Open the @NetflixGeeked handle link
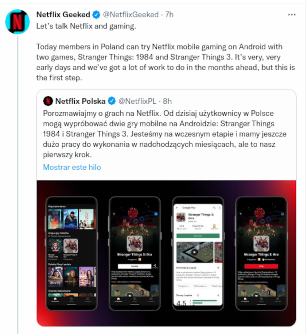307x334 pixels. 131,15
